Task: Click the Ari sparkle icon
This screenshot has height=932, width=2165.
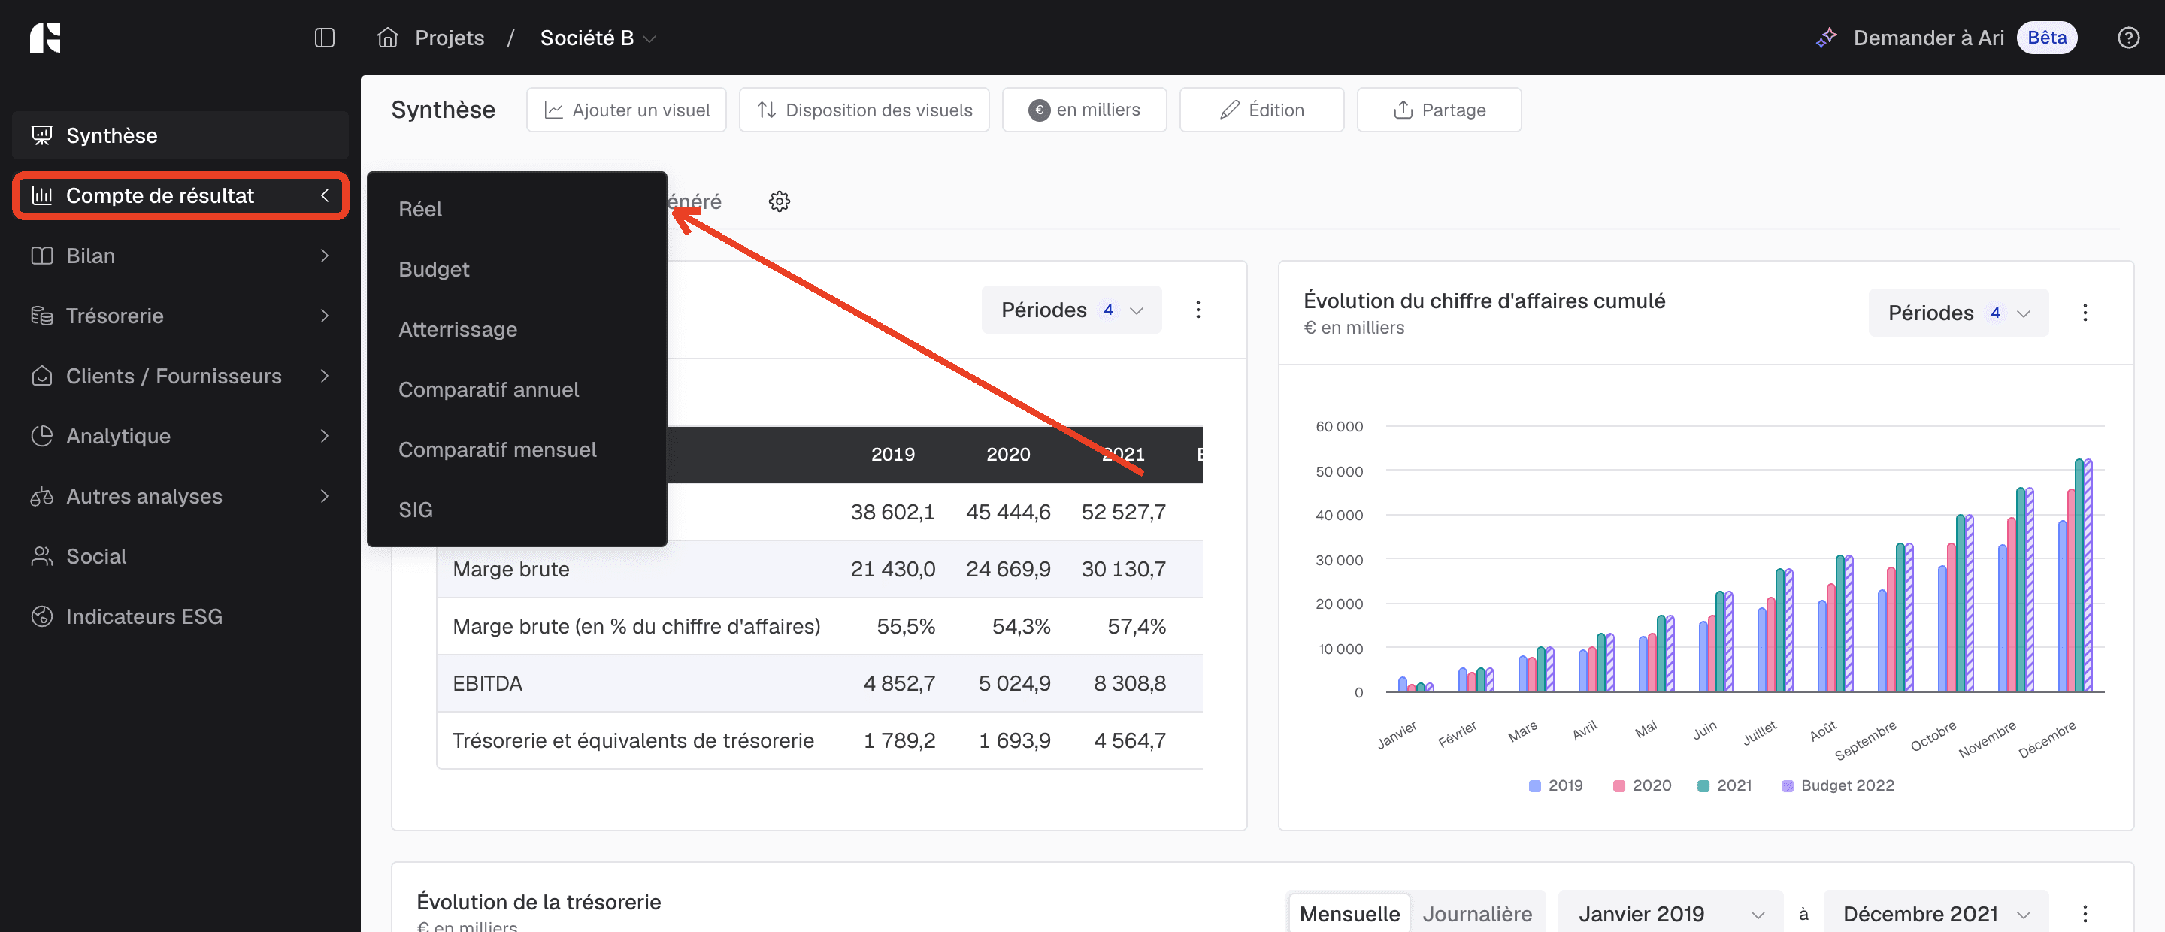Action: point(1826,38)
